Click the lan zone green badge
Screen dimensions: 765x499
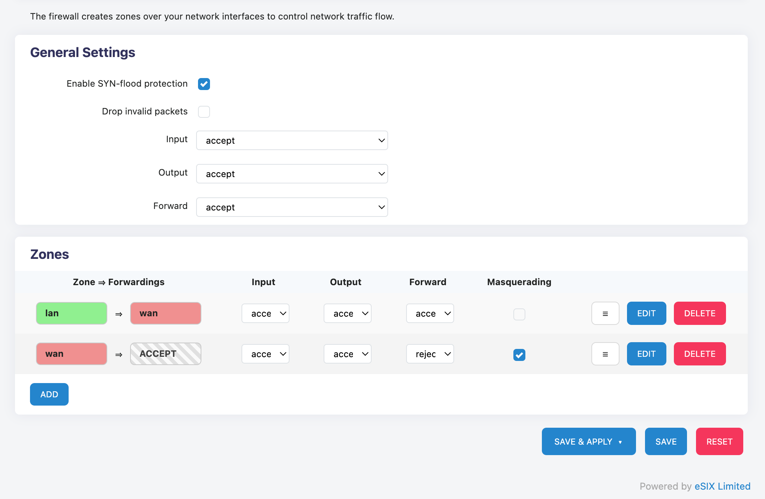72,314
